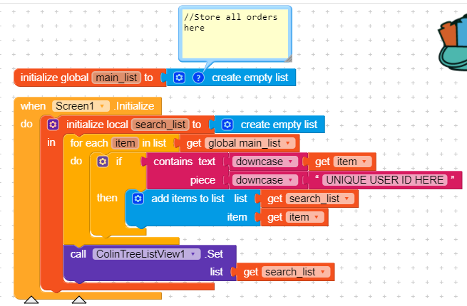Open mutator gear on add items to list block
The height and width of the screenshot is (306, 467).
(x=138, y=199)
